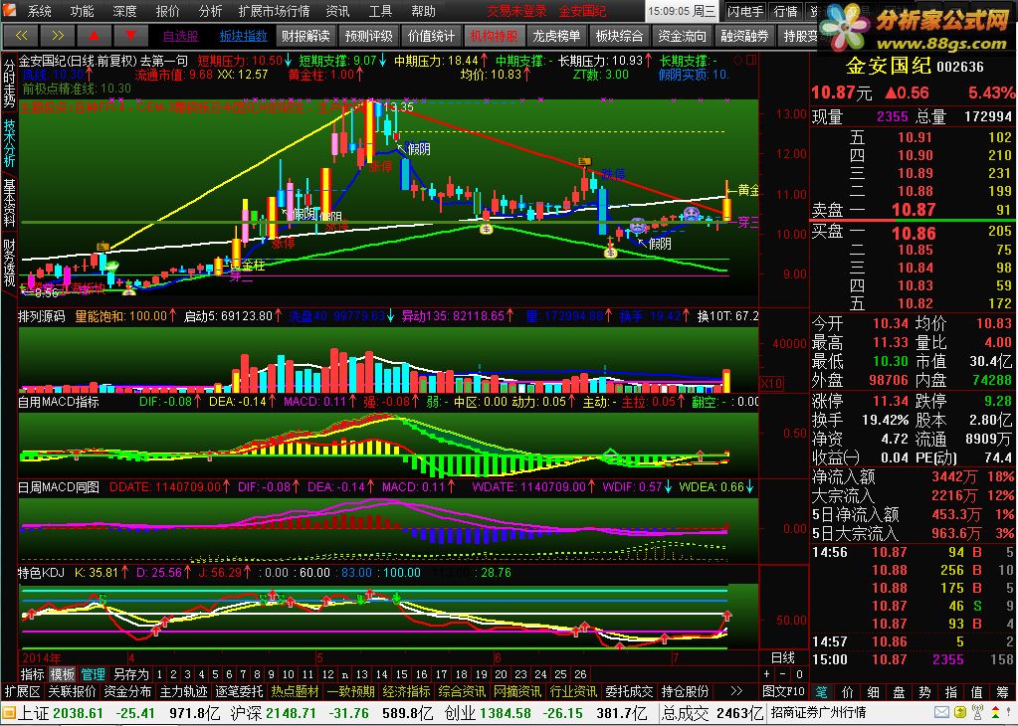Click the red diamond icon at chart top-right
The image size is (1018, 726).
(x=737, y=61)
